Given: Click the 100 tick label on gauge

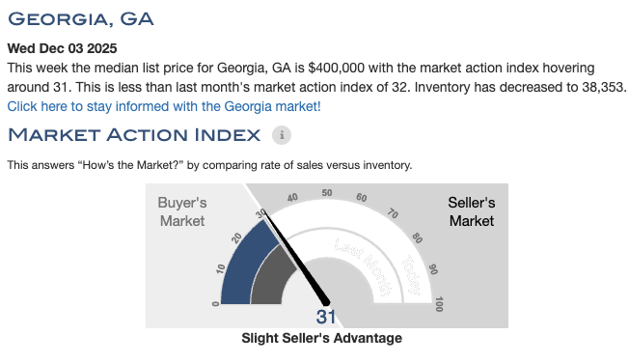Looking at the screenshot, I should pyautogui.click(x=439, y=304).
